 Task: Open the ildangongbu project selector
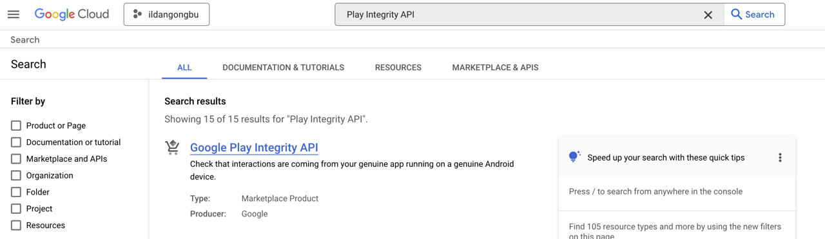coord(166,14)
